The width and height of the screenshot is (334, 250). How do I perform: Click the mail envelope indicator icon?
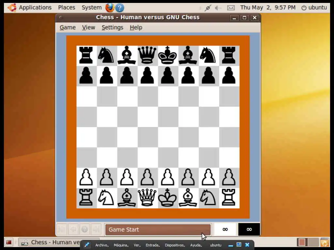231,8
